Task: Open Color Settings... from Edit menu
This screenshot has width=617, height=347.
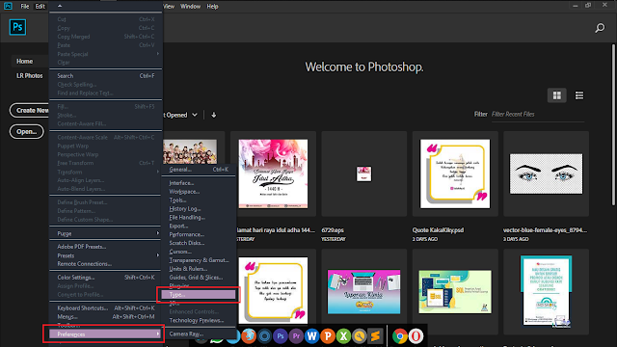Action: click(x=106, y=278)
